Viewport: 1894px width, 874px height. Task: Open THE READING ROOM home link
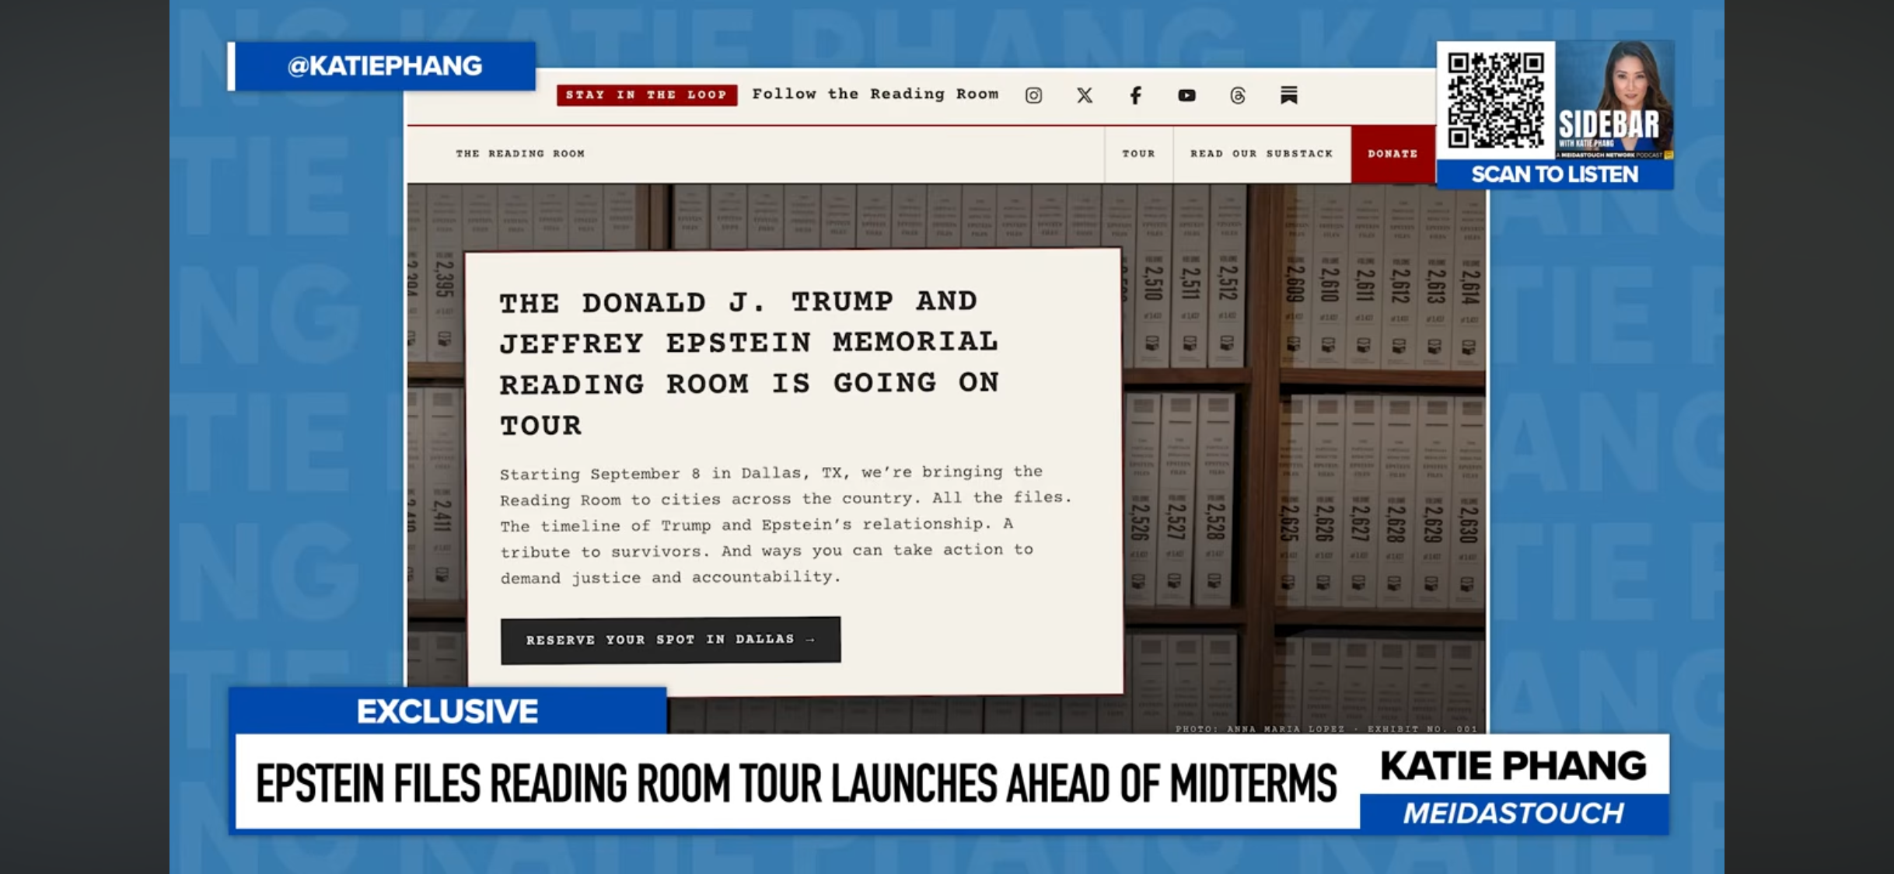coord(520,154)
